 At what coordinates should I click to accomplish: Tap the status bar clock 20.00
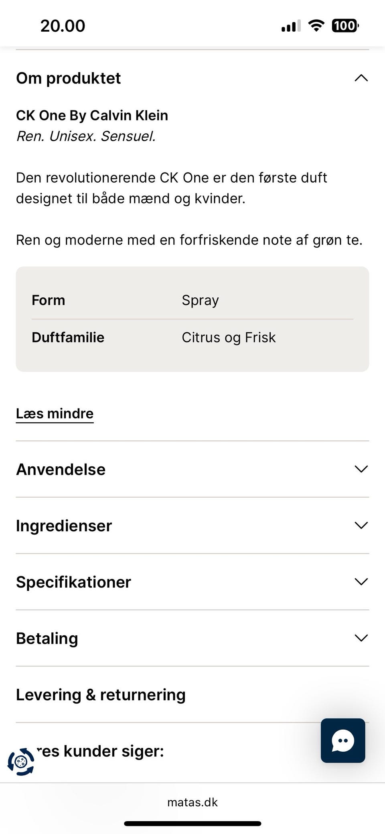coord(63,26)
